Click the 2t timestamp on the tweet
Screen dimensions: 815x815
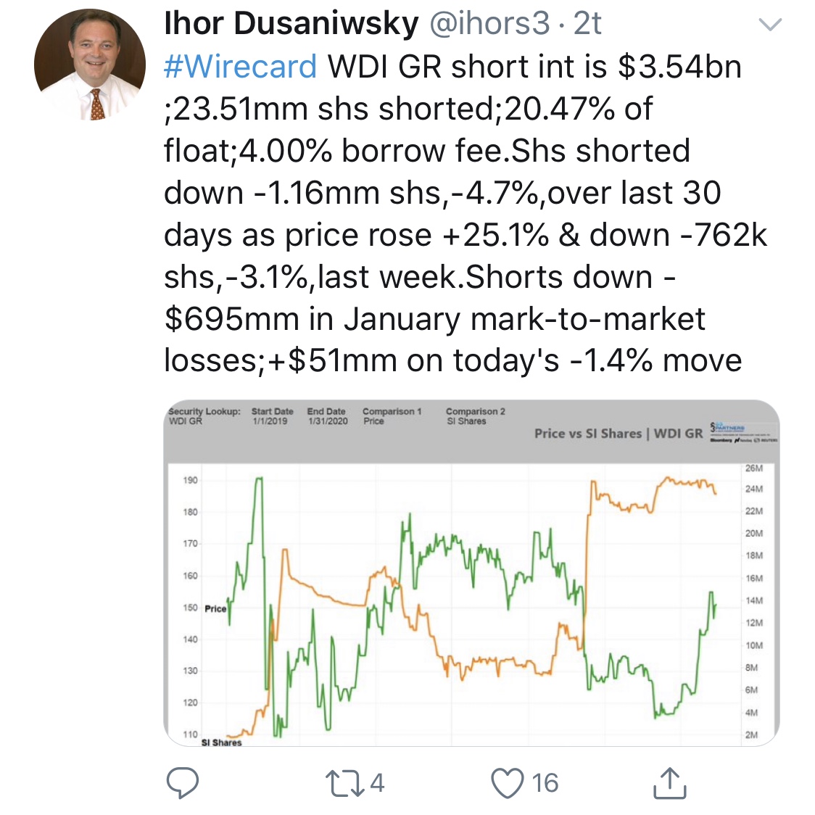click(x=587, y=24)
